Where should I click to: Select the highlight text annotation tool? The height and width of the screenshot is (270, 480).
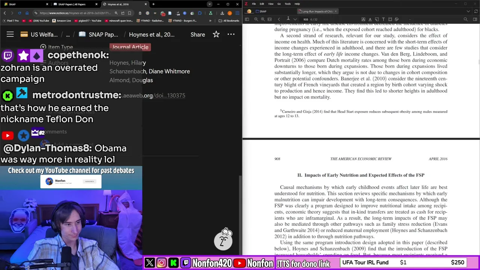click(363, 19)
